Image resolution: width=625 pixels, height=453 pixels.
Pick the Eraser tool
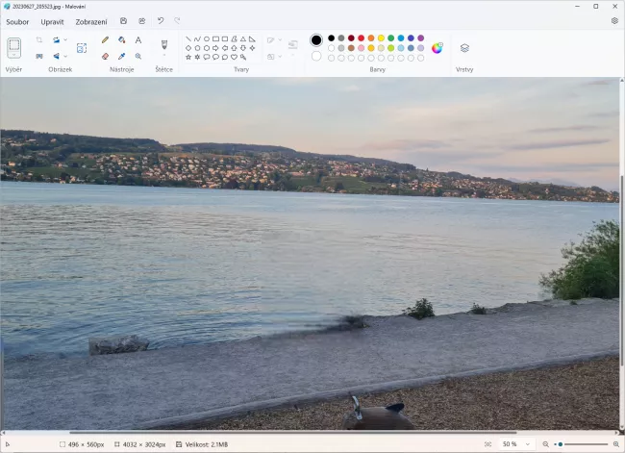(x=105, y=56)
